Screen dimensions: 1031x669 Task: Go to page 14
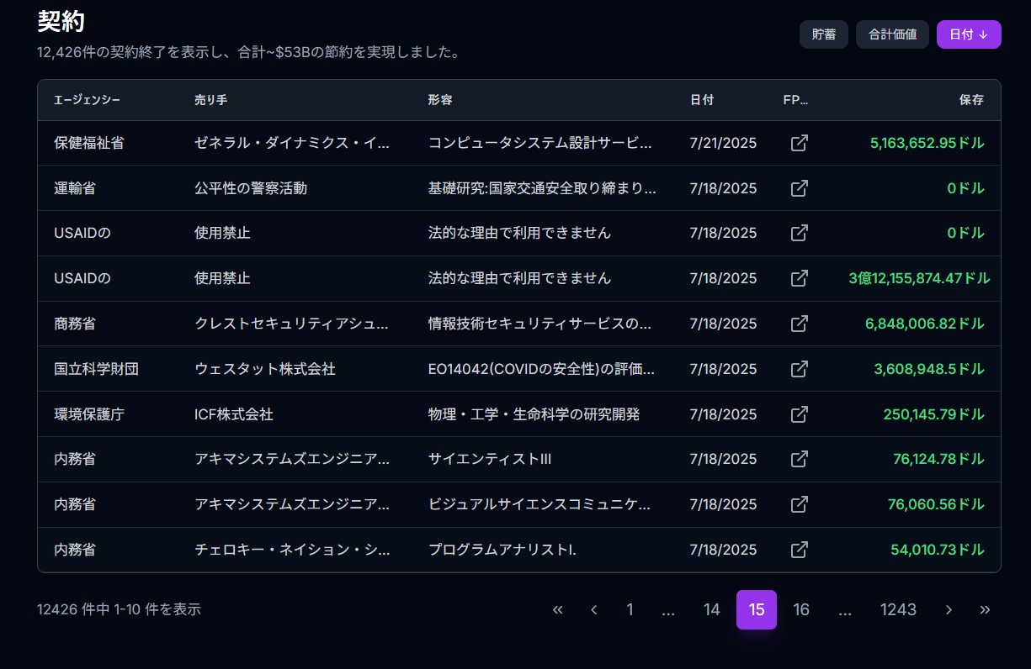[x=712, y=610]
